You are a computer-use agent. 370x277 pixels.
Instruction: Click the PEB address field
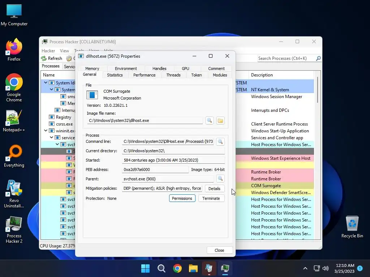(155, 170)
